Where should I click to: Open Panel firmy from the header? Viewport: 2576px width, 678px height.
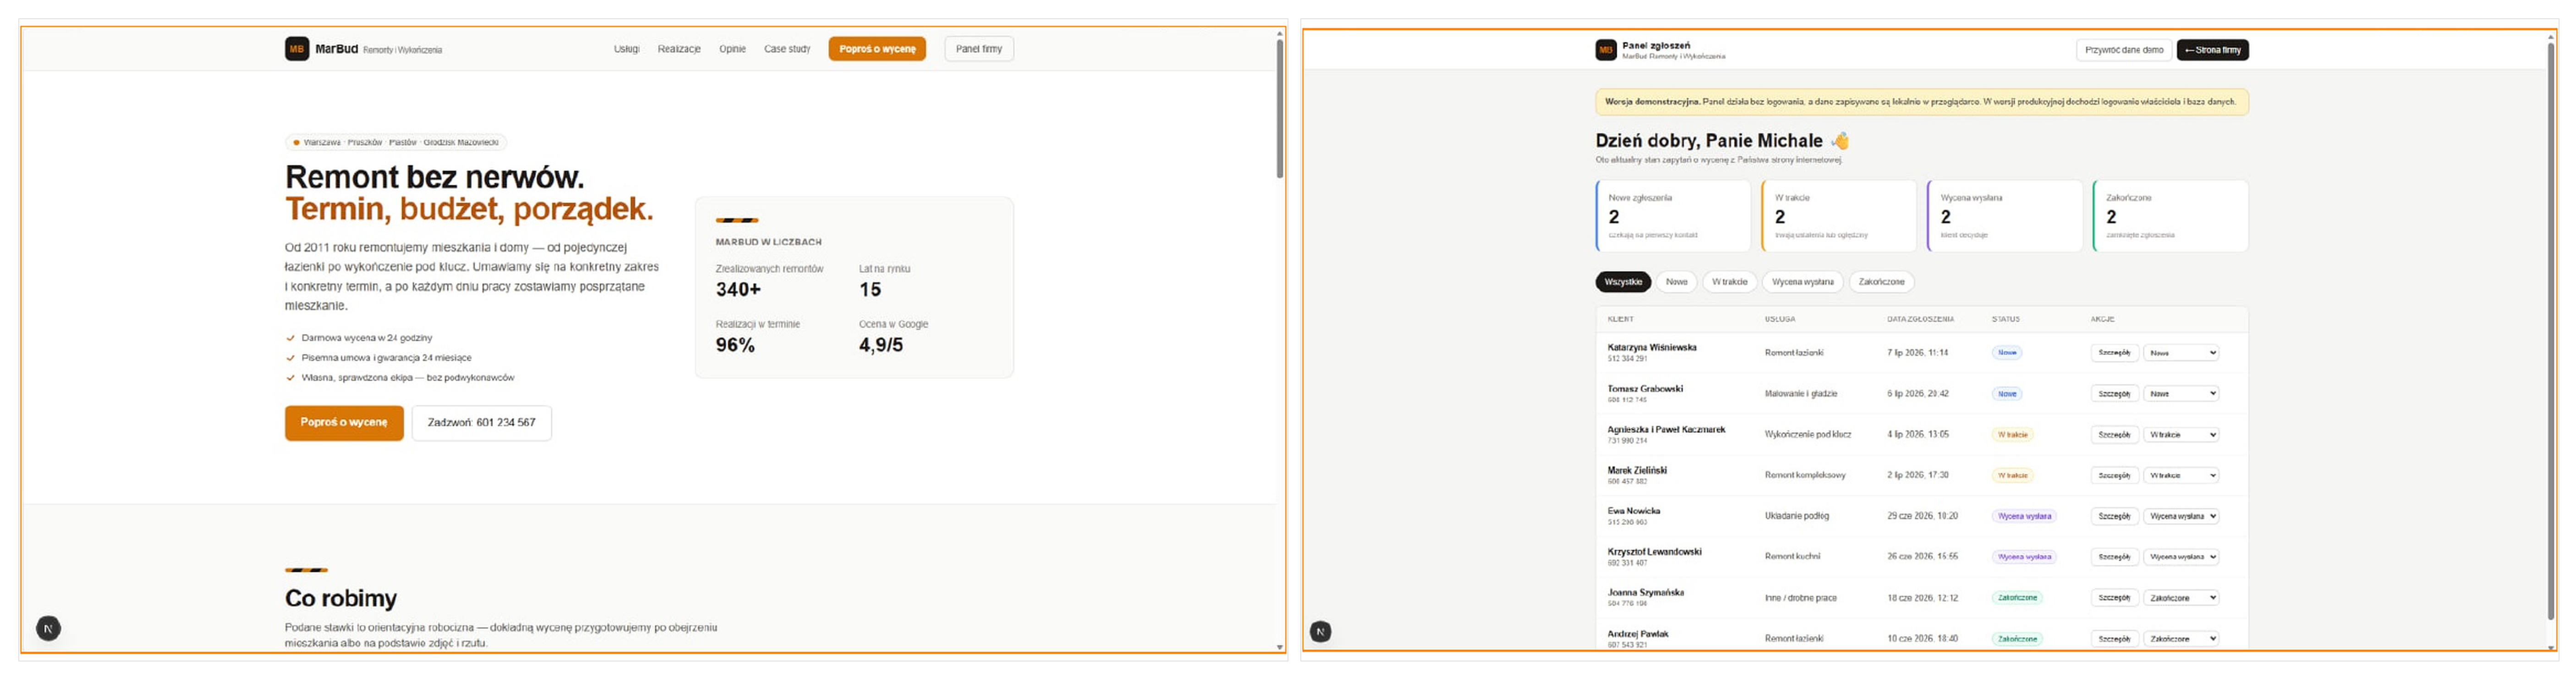979,49
